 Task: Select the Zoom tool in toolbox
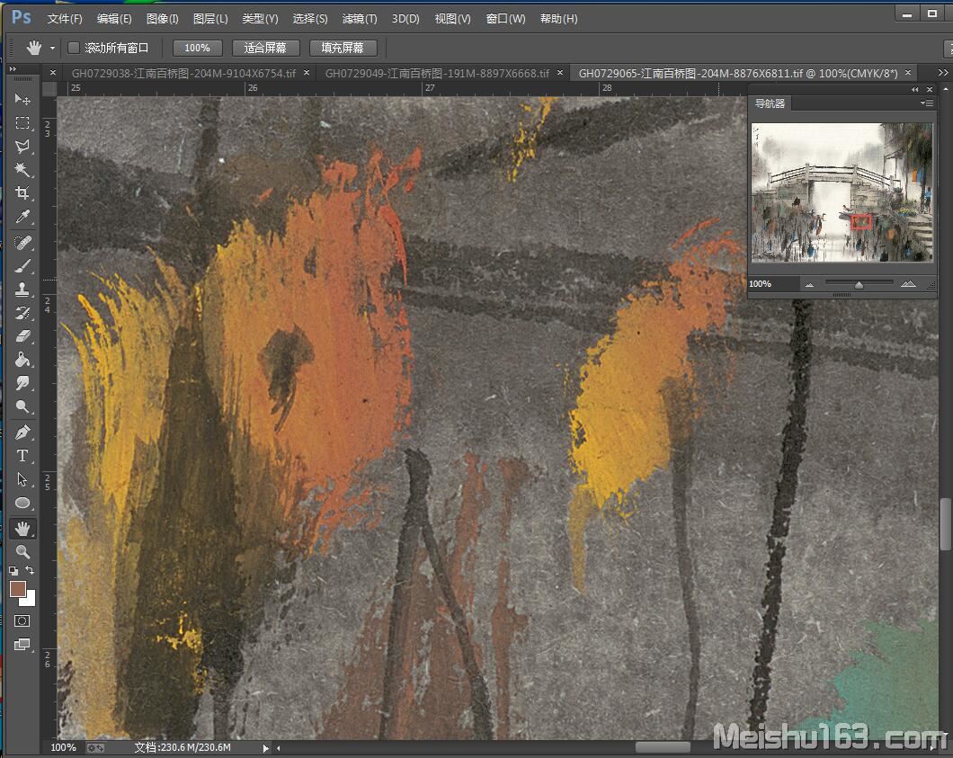(22, 552)
